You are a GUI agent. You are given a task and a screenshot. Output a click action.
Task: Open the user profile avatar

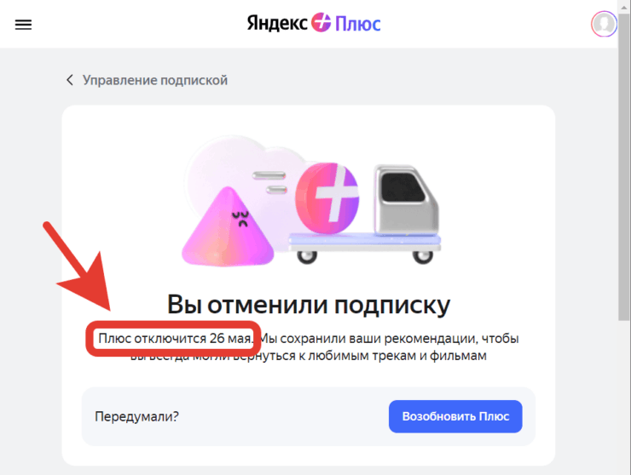tap(604, 24)
